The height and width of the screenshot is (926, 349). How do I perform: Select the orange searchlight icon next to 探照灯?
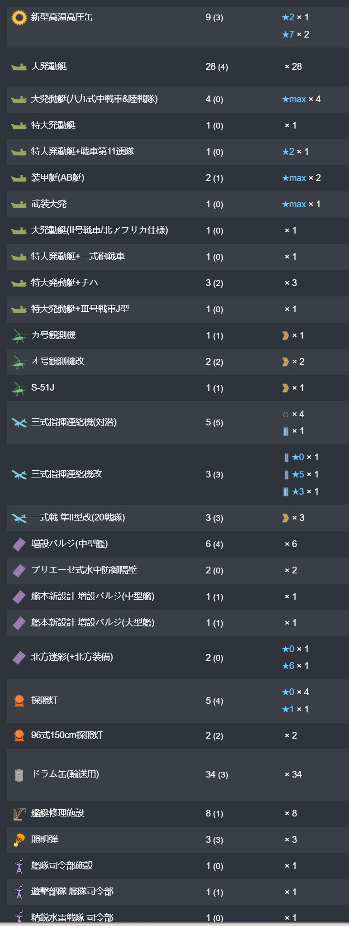pos(19,701)
